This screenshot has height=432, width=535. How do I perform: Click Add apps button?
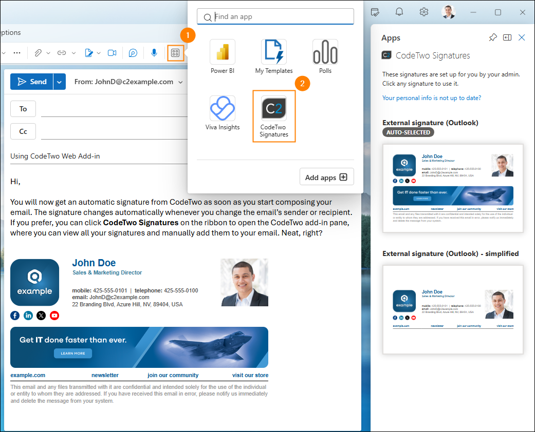point(326,177)
